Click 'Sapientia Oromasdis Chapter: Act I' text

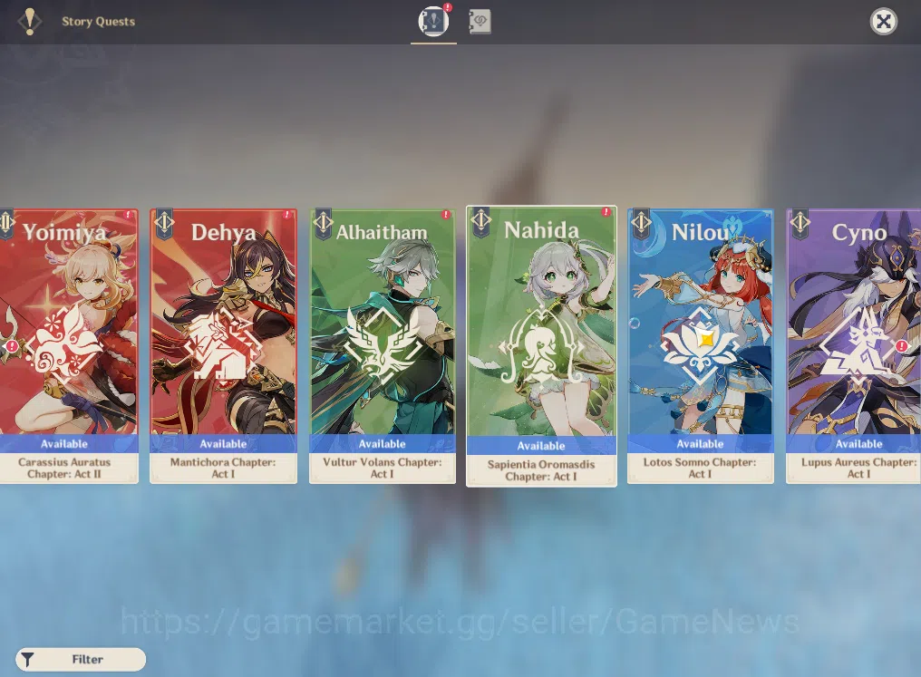(x=541, y=470)
